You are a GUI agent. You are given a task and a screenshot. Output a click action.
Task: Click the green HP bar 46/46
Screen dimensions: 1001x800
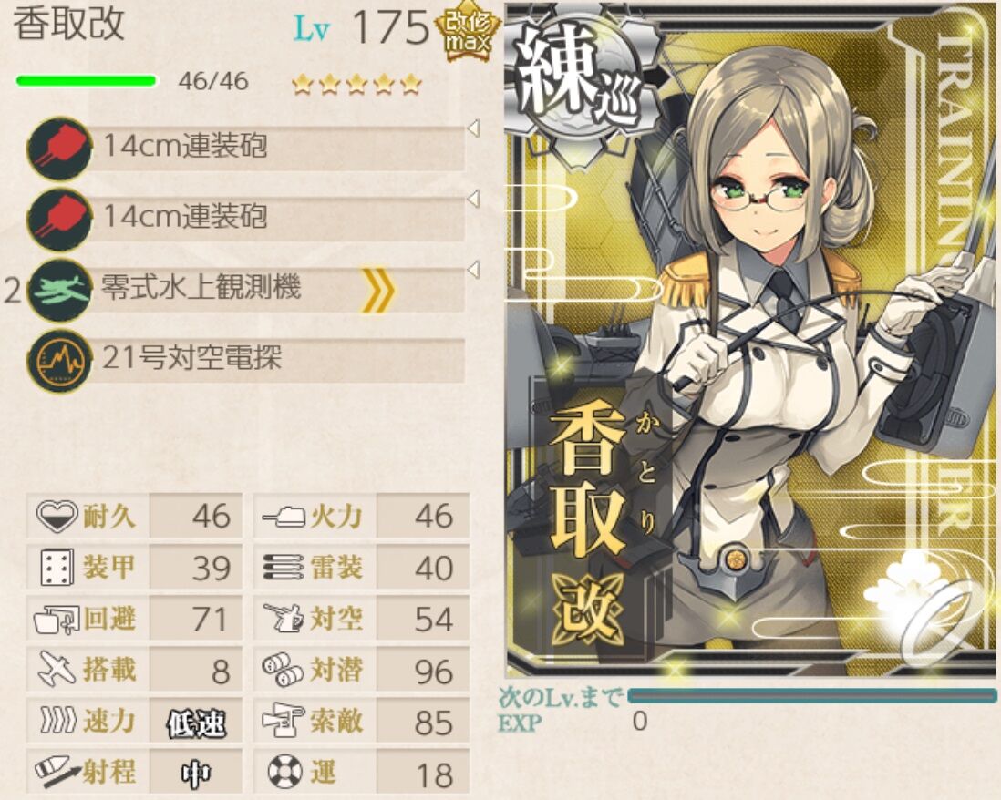[87, 81]
